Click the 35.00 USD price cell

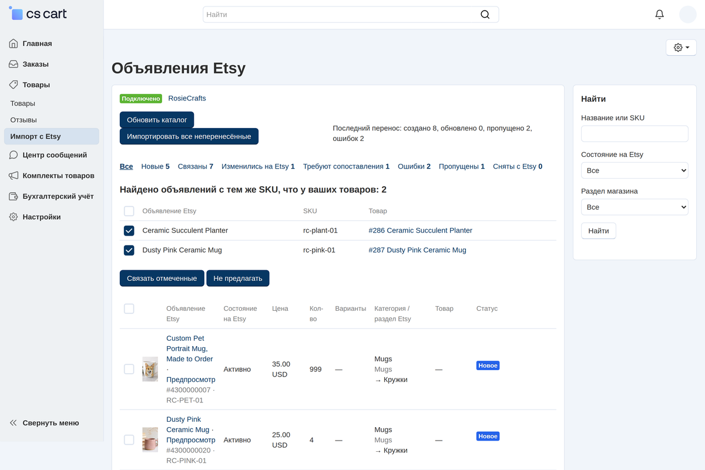(281, 369)
